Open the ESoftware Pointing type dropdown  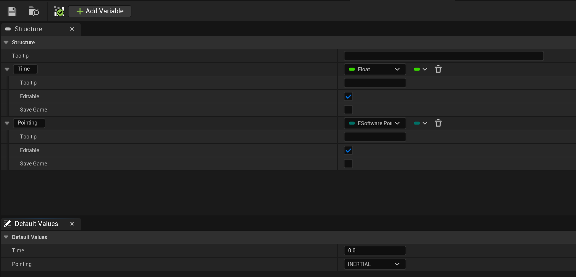(x=375, y=123)
